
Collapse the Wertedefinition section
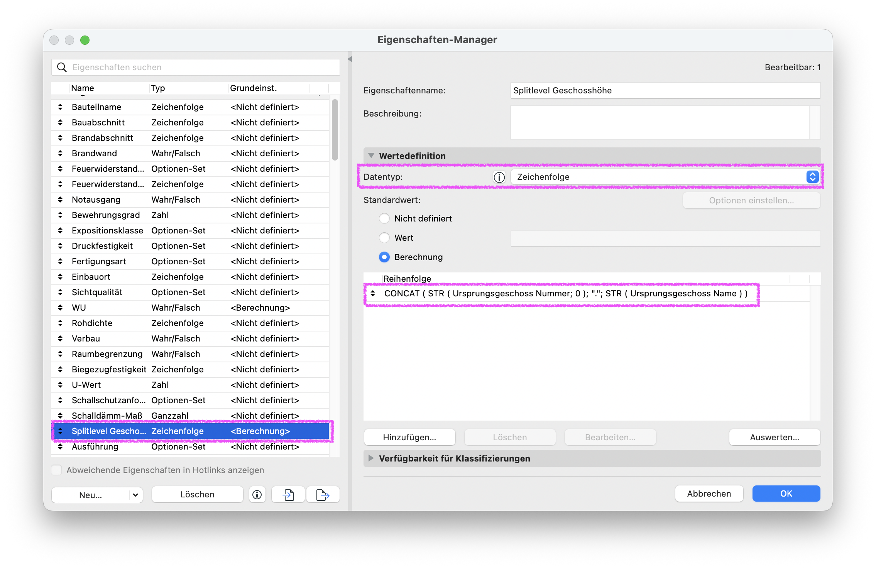click(371, 156)
